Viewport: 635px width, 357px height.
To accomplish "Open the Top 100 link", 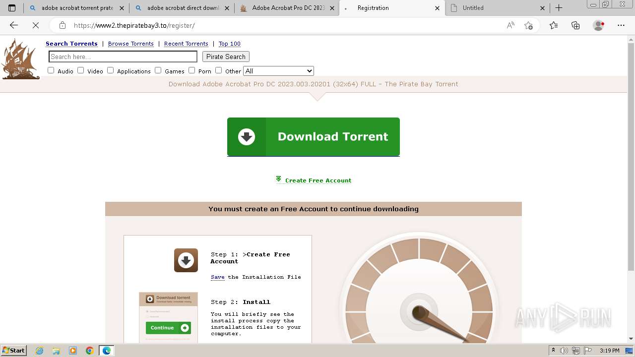I will click(230, 44).
